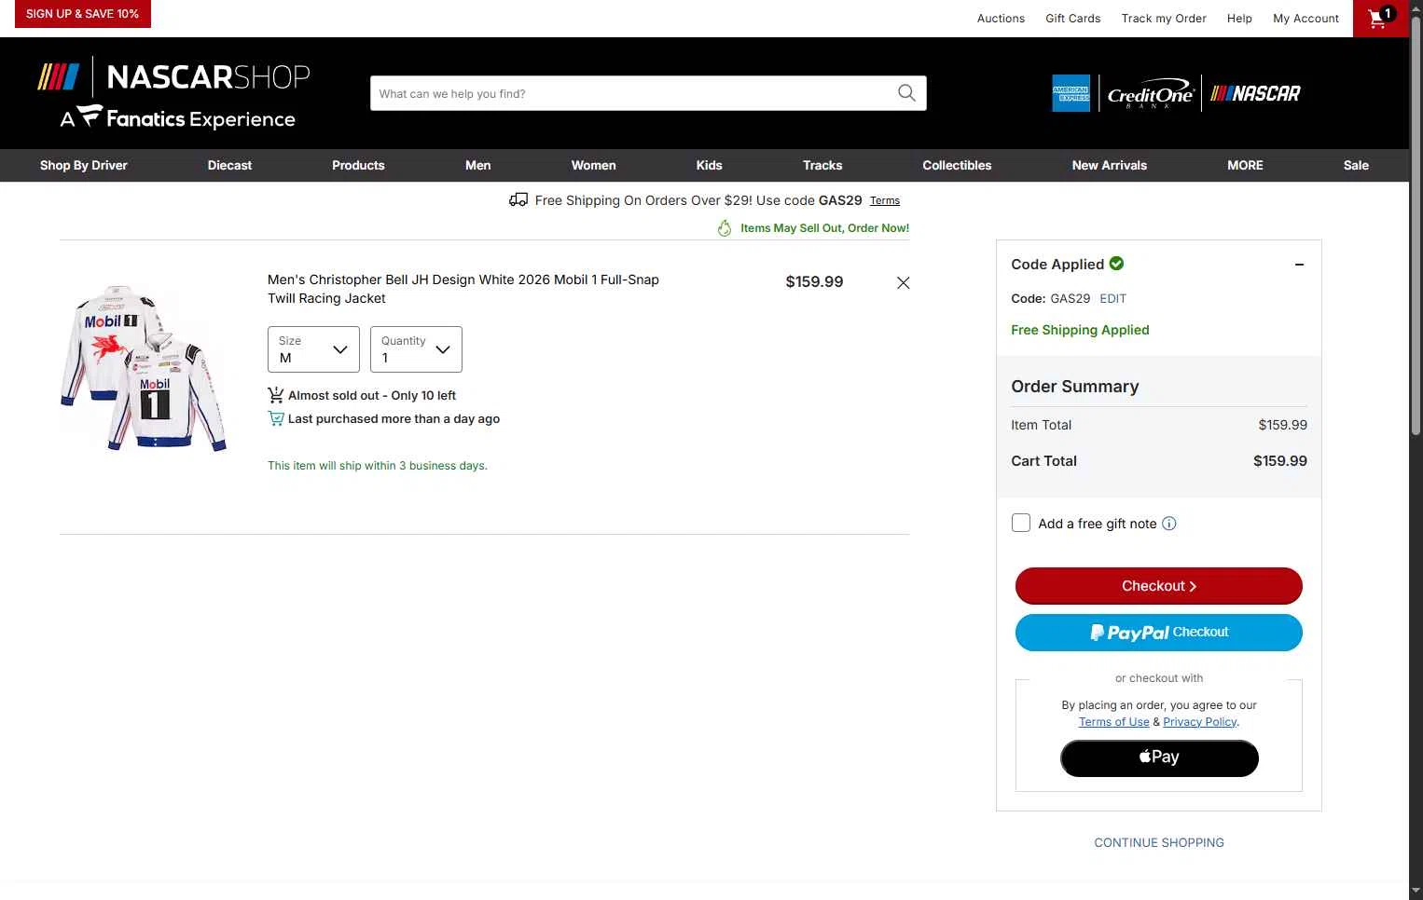Open the Christopher Bell jacket product title
The height and width of the screenshot is (900, 1423).
(463, 289)
